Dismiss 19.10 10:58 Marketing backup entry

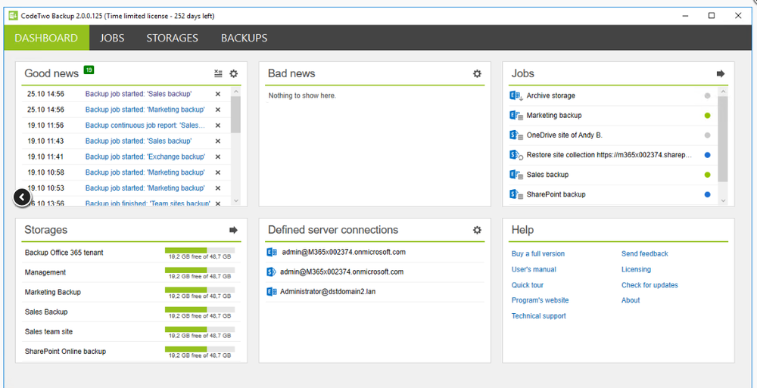[x=218, y=172]
